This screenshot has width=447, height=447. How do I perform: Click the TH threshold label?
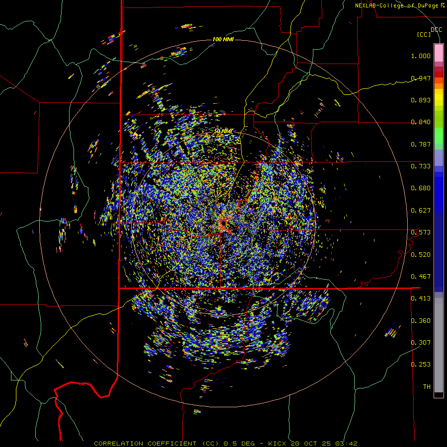coord(427,387)
